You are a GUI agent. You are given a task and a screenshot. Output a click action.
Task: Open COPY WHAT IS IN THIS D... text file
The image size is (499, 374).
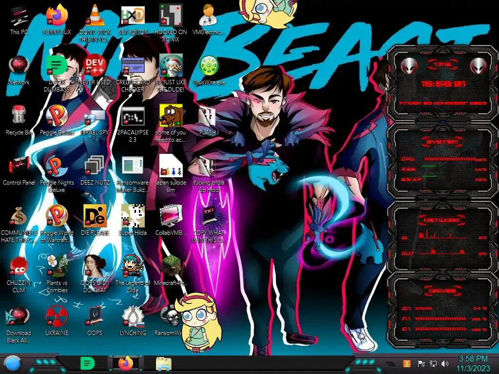209,224
